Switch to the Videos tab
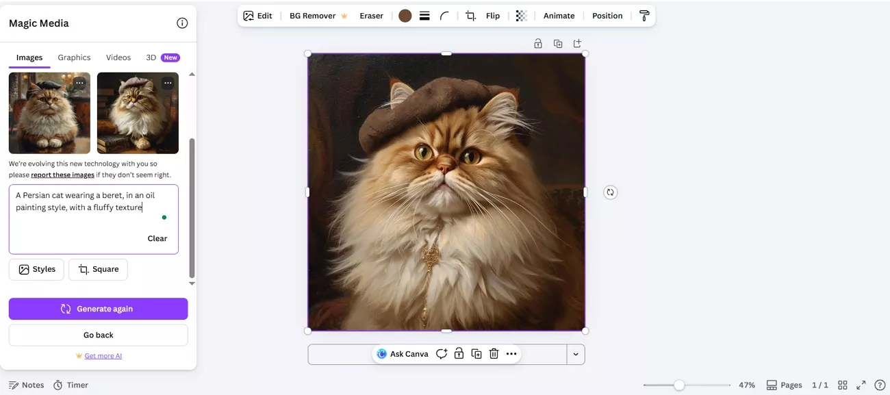This screenshot has height=395, width=890. [x=118, y=58]
